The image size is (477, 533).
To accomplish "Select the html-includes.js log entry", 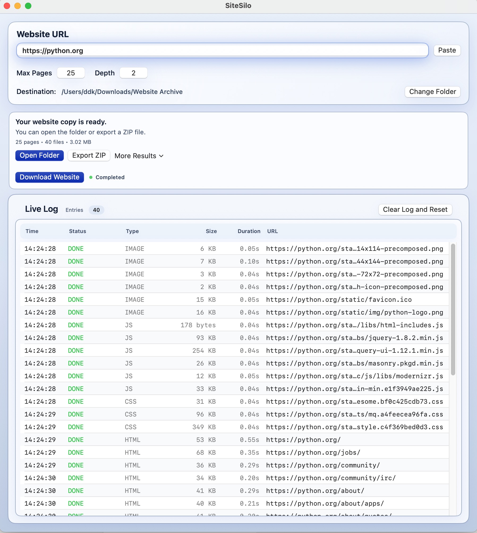I will click(x=235, y=325).
